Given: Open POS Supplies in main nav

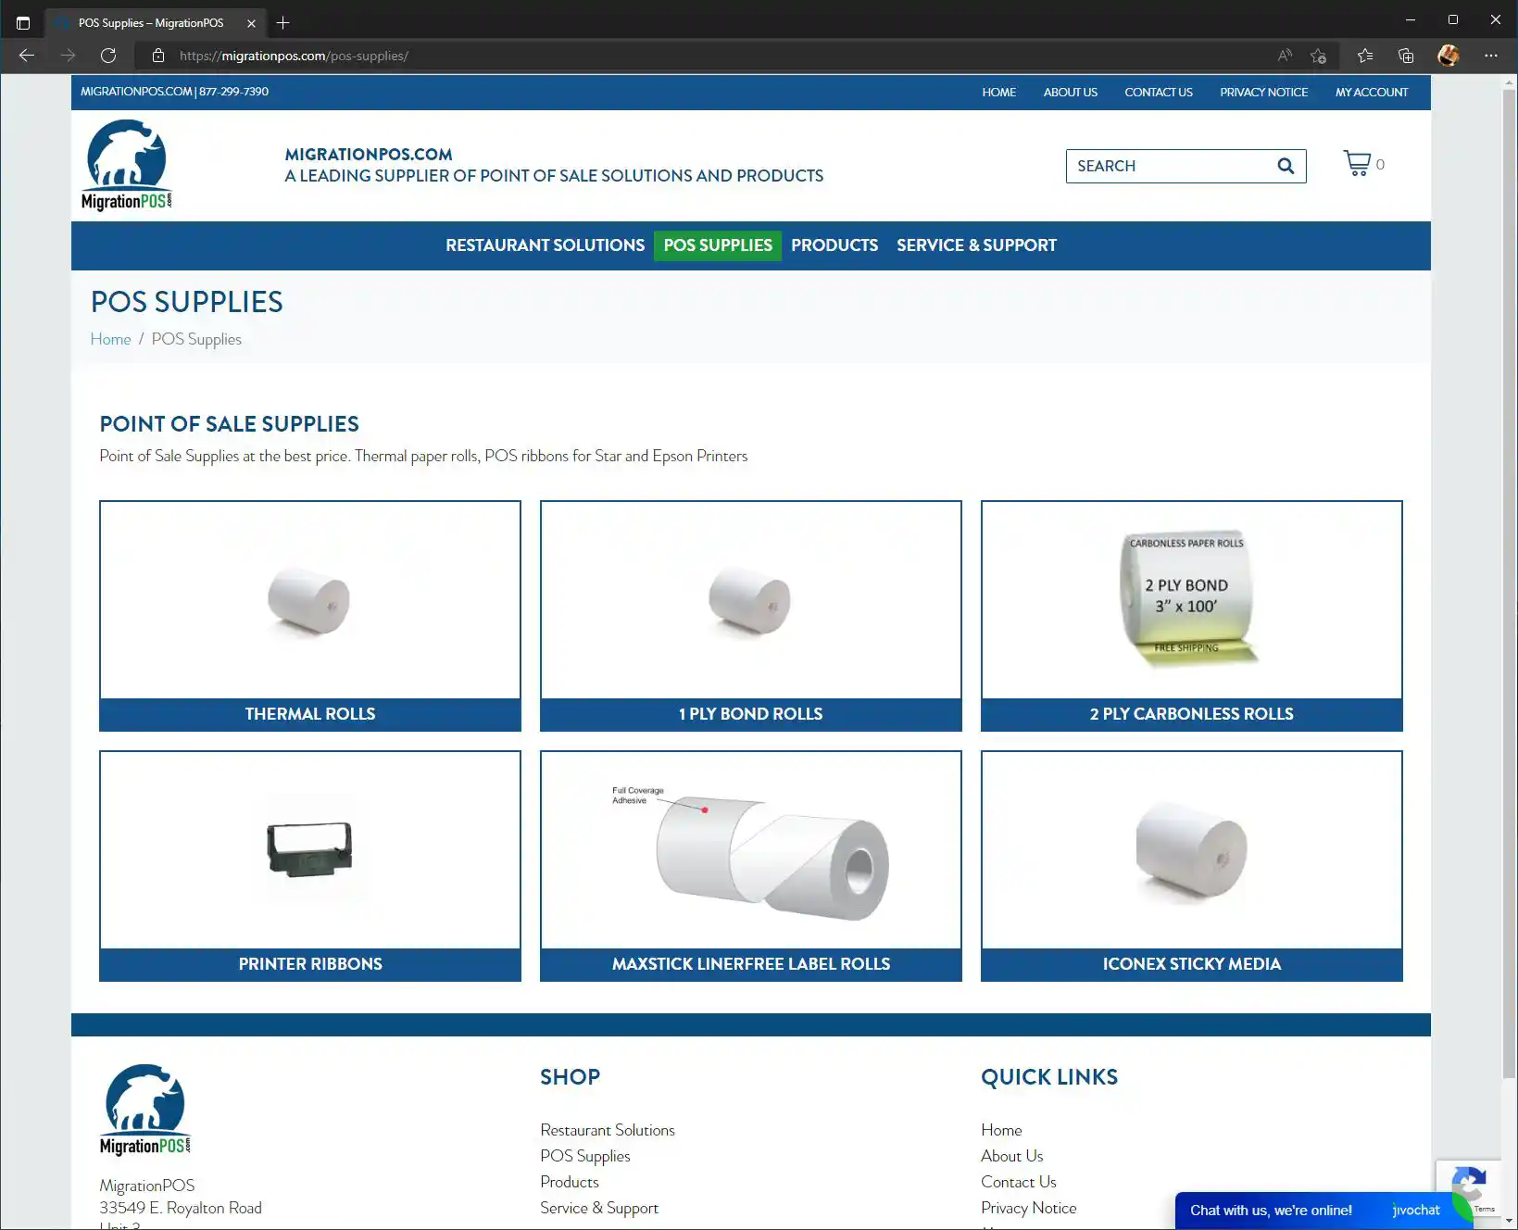Looking at the screenshot, I should coord(718,245).
